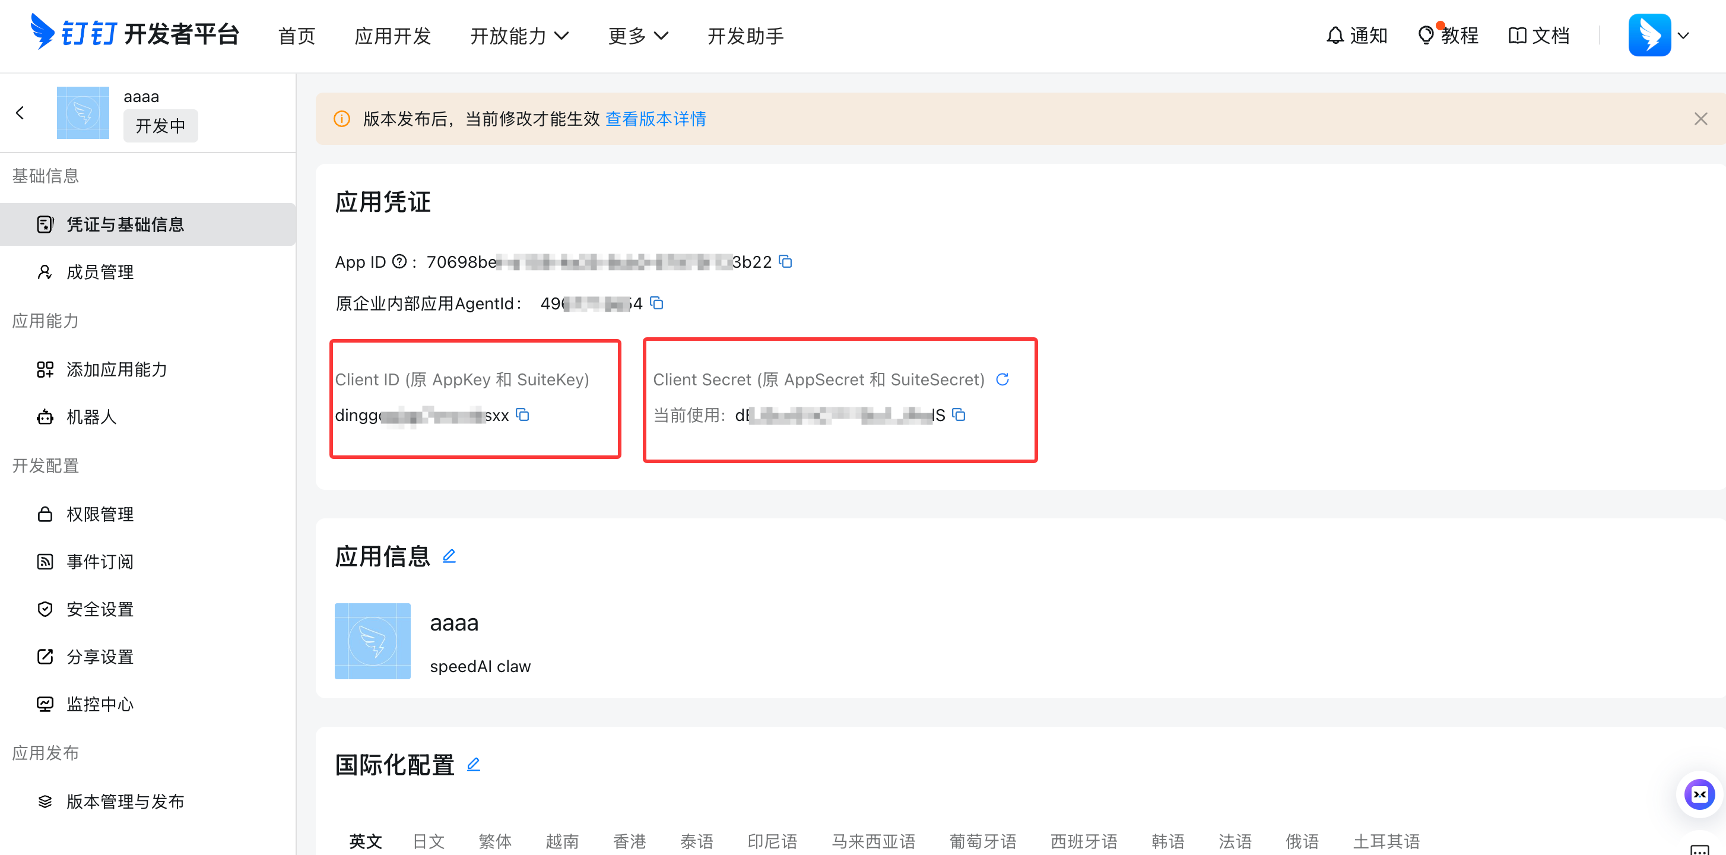The width and height of the screenshot is (1726, 855).
Task: Open 应用开发 in top navigation
Action: (x=393, y=36)
